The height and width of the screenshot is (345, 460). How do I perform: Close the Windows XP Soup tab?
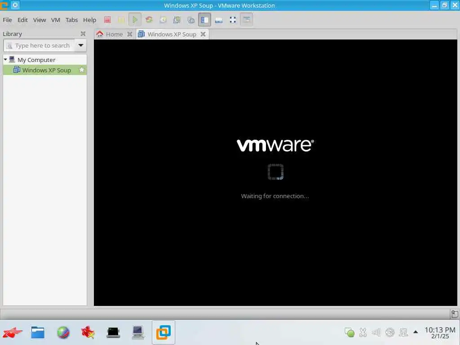click(x=203, y=34)
